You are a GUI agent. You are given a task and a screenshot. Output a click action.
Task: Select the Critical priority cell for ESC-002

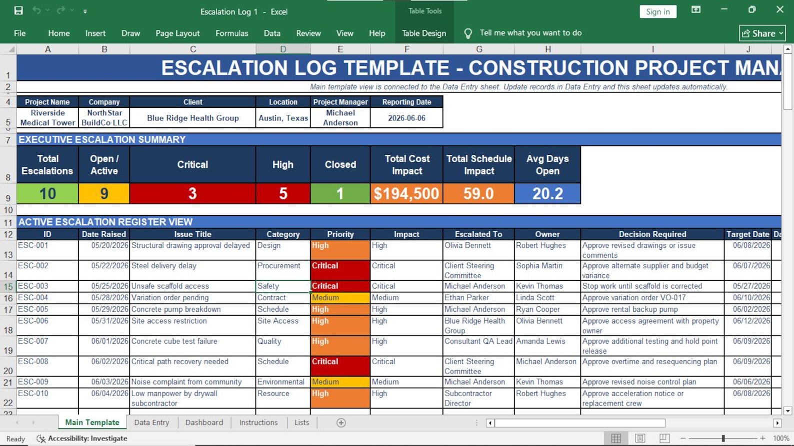point(340,270)
